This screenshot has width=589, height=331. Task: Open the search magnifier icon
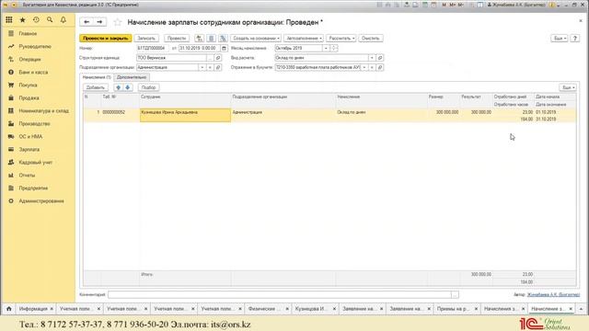pyautogui.click(x=50, y=19)
